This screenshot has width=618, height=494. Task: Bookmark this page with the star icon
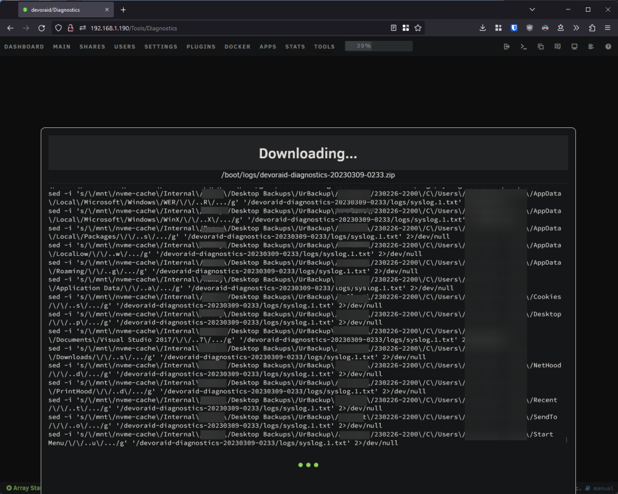[418, 28]
